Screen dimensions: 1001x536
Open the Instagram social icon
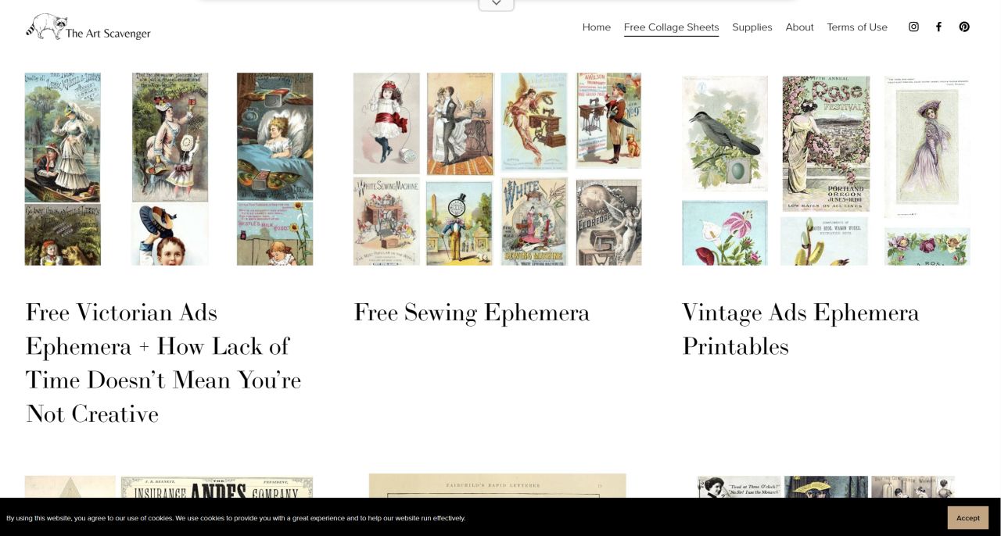[x=913, y=27]
